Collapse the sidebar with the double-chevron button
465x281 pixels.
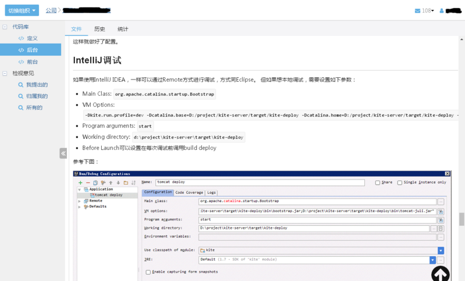coord(63,153)
